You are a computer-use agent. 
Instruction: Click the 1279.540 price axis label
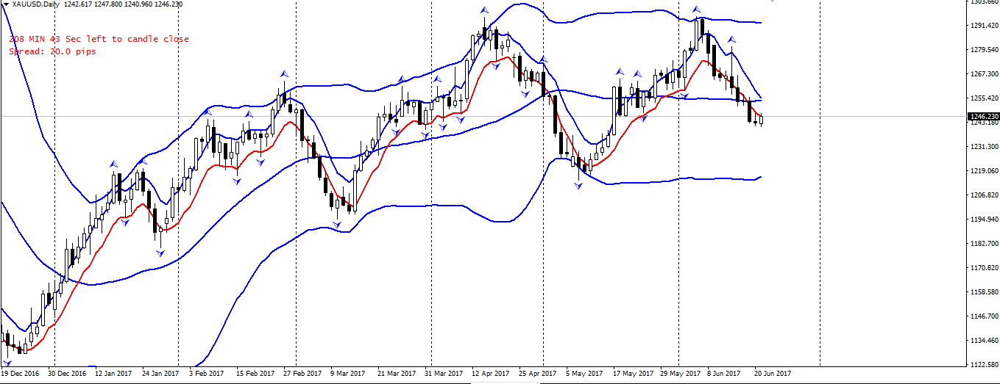(984, 50)
